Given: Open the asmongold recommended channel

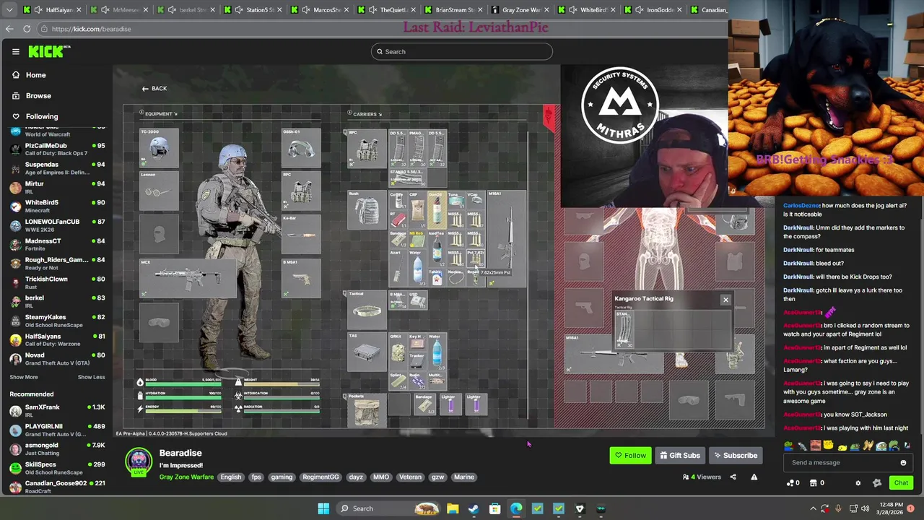Looking at the screenshot, I should 58,449.
